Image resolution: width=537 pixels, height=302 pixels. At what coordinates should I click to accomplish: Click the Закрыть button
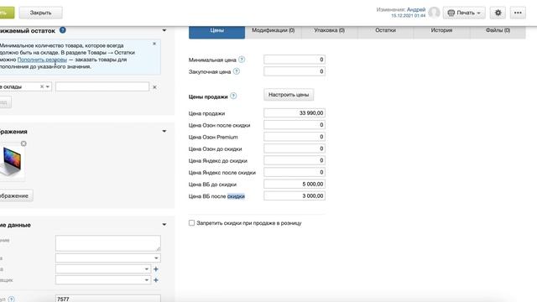pyautogui.click(x=40, y=13)
